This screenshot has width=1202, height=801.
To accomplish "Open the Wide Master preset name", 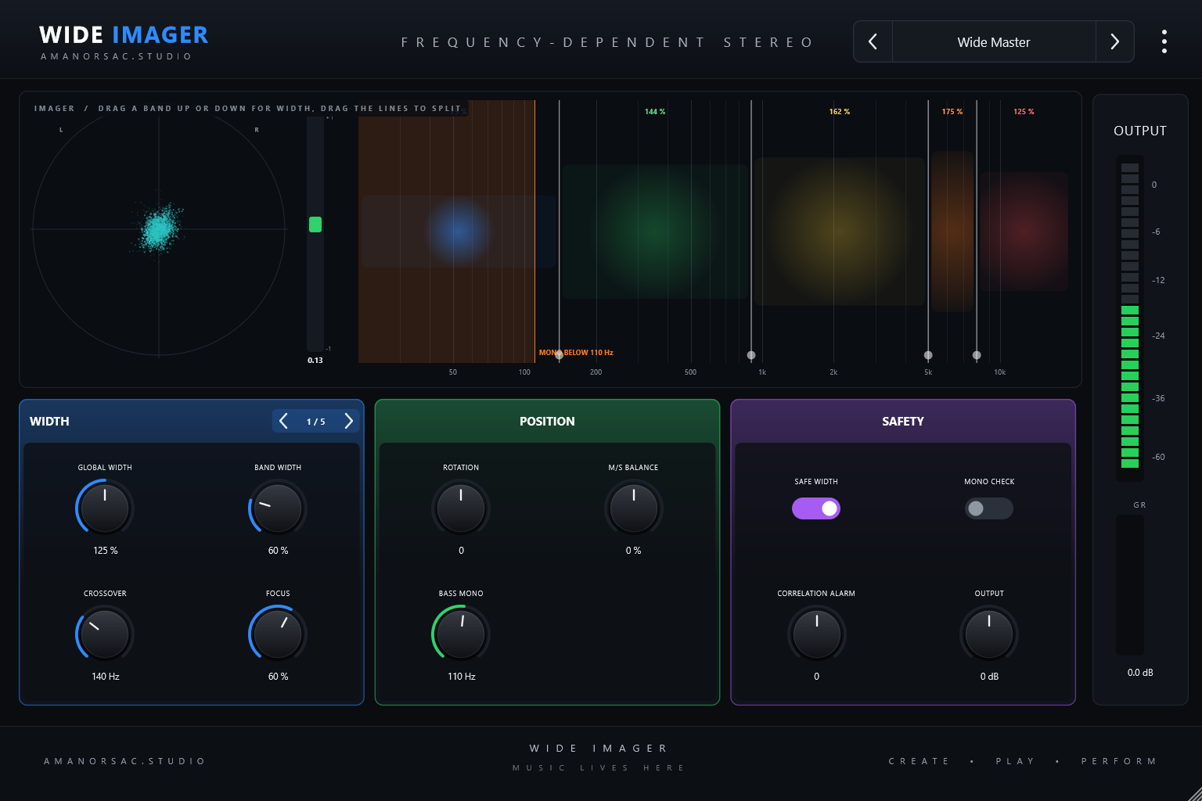I will [x=994, y=41].
